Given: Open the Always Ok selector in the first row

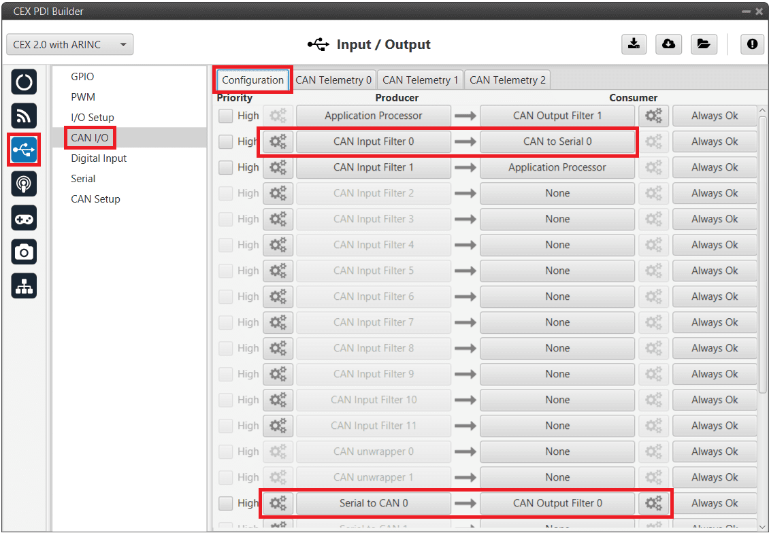Looking at the screenshot, I should 714,116.
